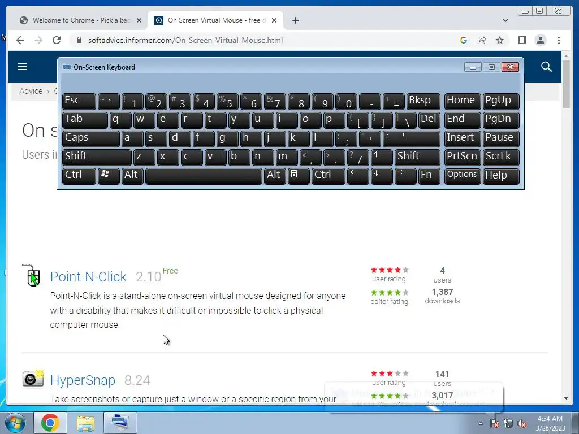
Task: Open Chrome profile avatar
Action: click(x=540, y=40)
